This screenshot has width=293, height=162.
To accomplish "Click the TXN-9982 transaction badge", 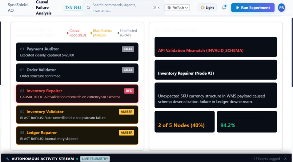I will 73,8.
